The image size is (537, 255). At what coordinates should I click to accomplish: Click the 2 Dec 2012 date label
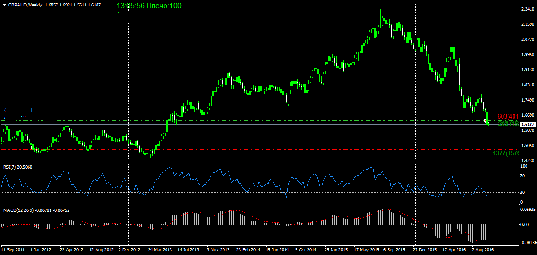pos(130,249)
